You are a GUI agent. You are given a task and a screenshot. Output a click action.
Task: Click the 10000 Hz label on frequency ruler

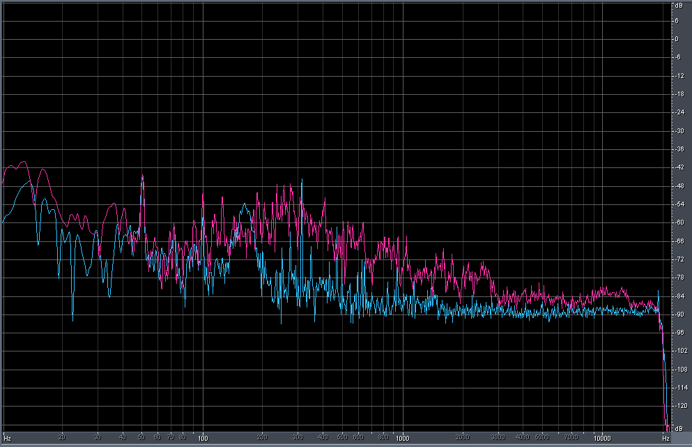pyautogui.click(x=602, y=439)
